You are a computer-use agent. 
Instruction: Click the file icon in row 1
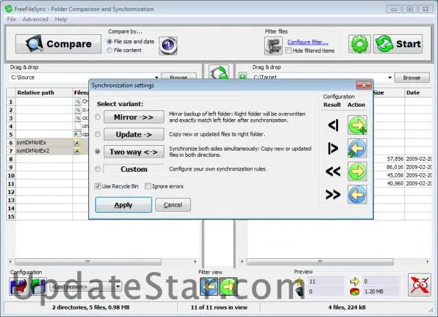(x=78, y=101)
